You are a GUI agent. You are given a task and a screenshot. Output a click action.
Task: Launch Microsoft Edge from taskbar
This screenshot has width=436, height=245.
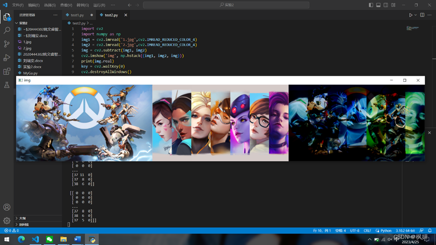tap(21, 239)
